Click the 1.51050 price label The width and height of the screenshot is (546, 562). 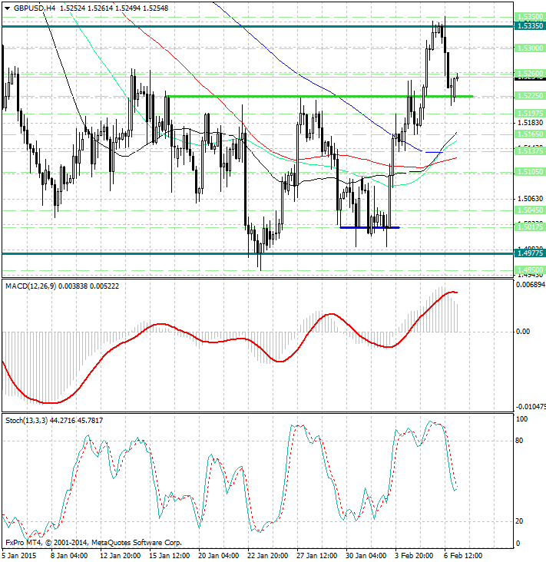point(530,172)
